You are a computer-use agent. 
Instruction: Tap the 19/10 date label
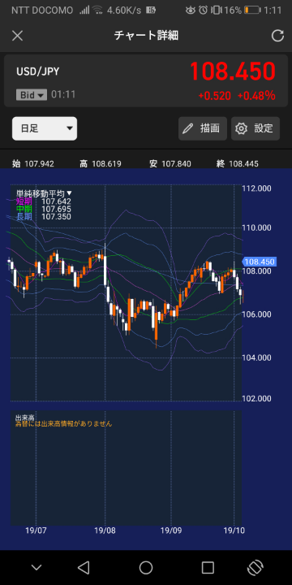coord(234,530)
